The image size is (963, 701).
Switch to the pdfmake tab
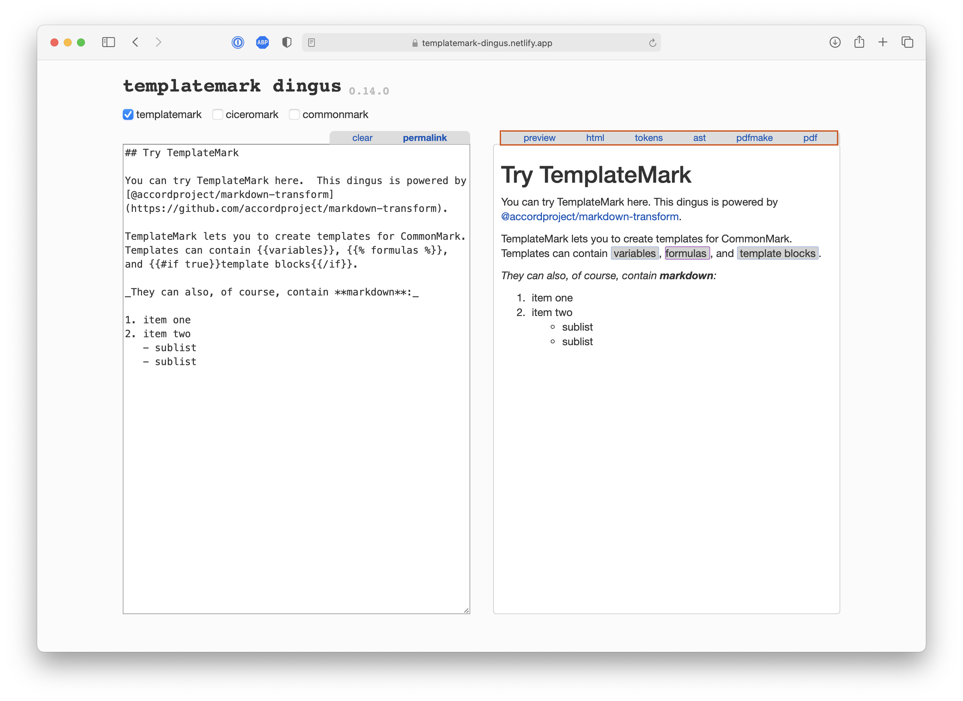tap(754, 138)
